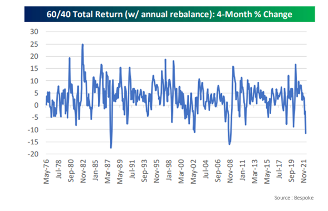Click the x-axis label Jul-78

[58, 170]
